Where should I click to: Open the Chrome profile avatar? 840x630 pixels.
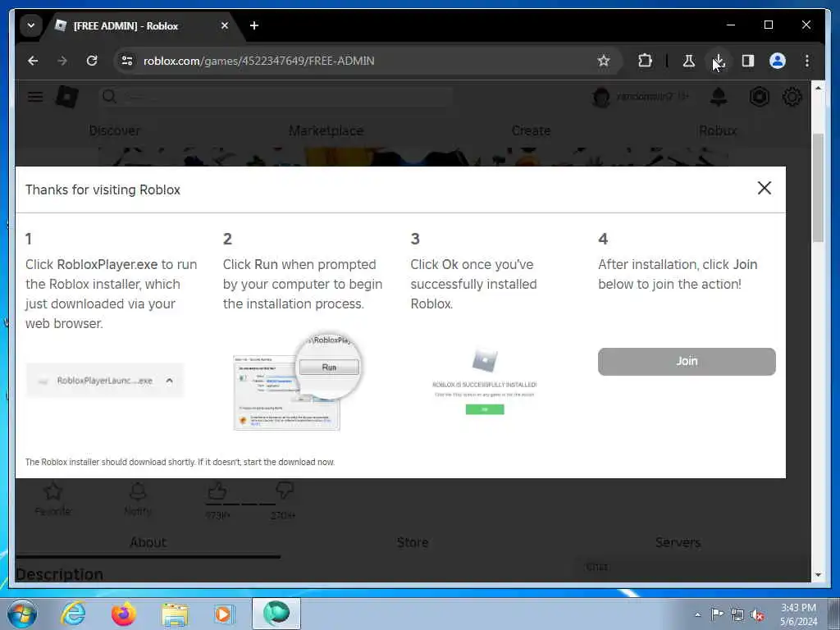coord(778,61)
